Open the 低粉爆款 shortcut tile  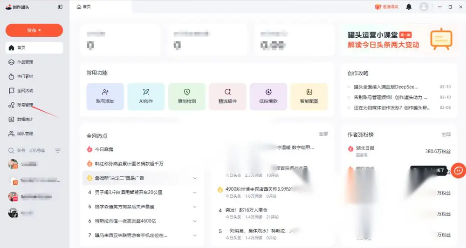pyautogui.click(x=268, y=97)
